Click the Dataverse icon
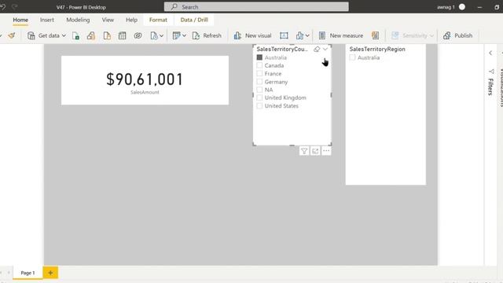 click(x=138, y=35)
